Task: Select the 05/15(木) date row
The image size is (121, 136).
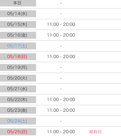Action: click(x=60, y=24)
